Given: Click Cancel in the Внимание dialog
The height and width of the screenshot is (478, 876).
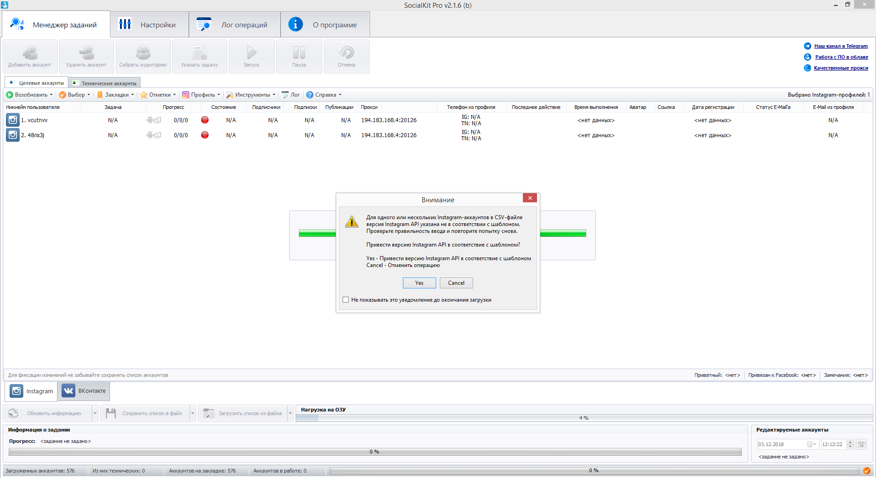Looking at the screenshot, I should tap(456, 283).
